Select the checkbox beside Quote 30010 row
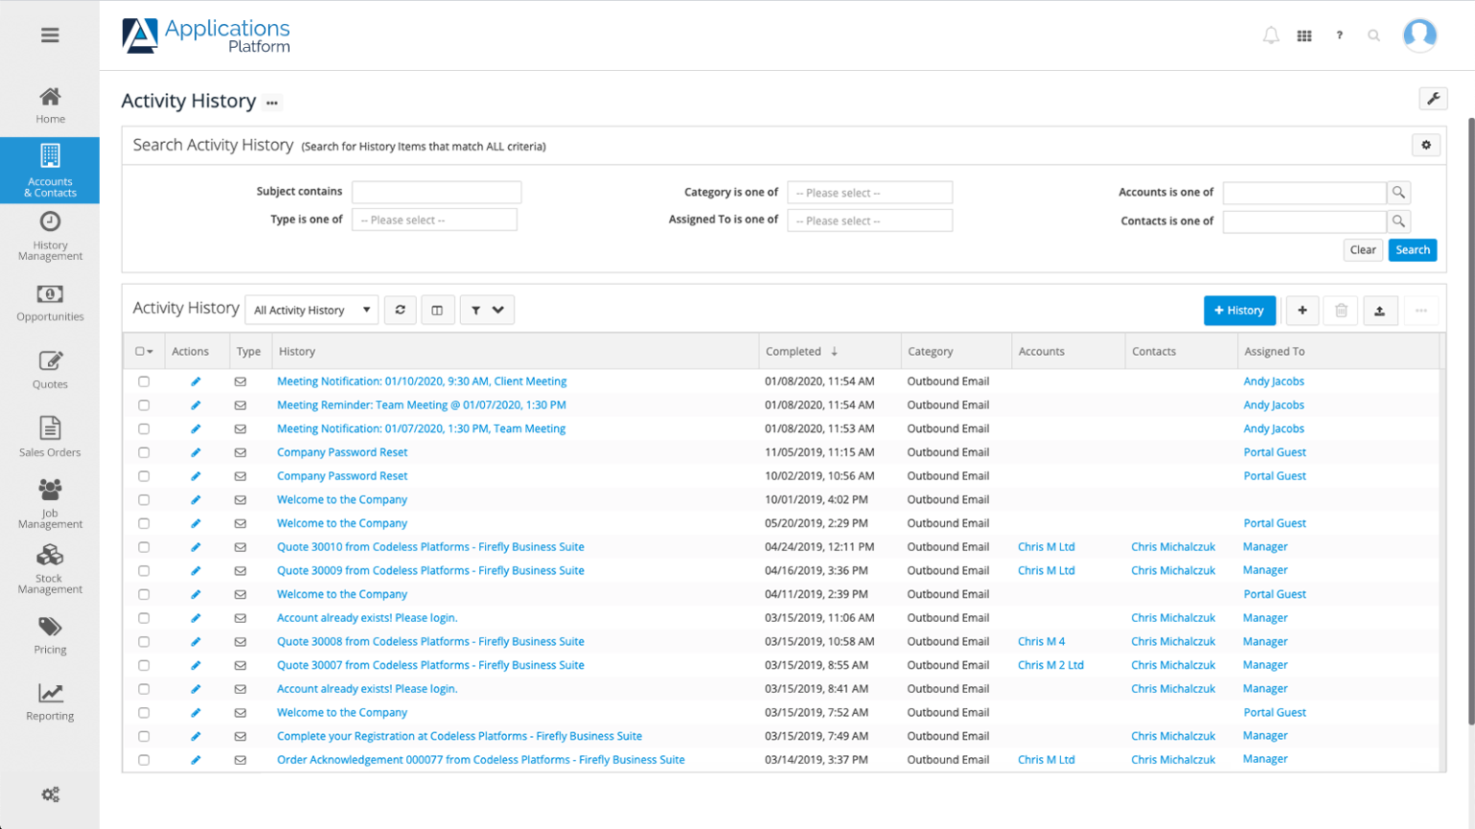Screen dimensions: 1475x829 144,547
